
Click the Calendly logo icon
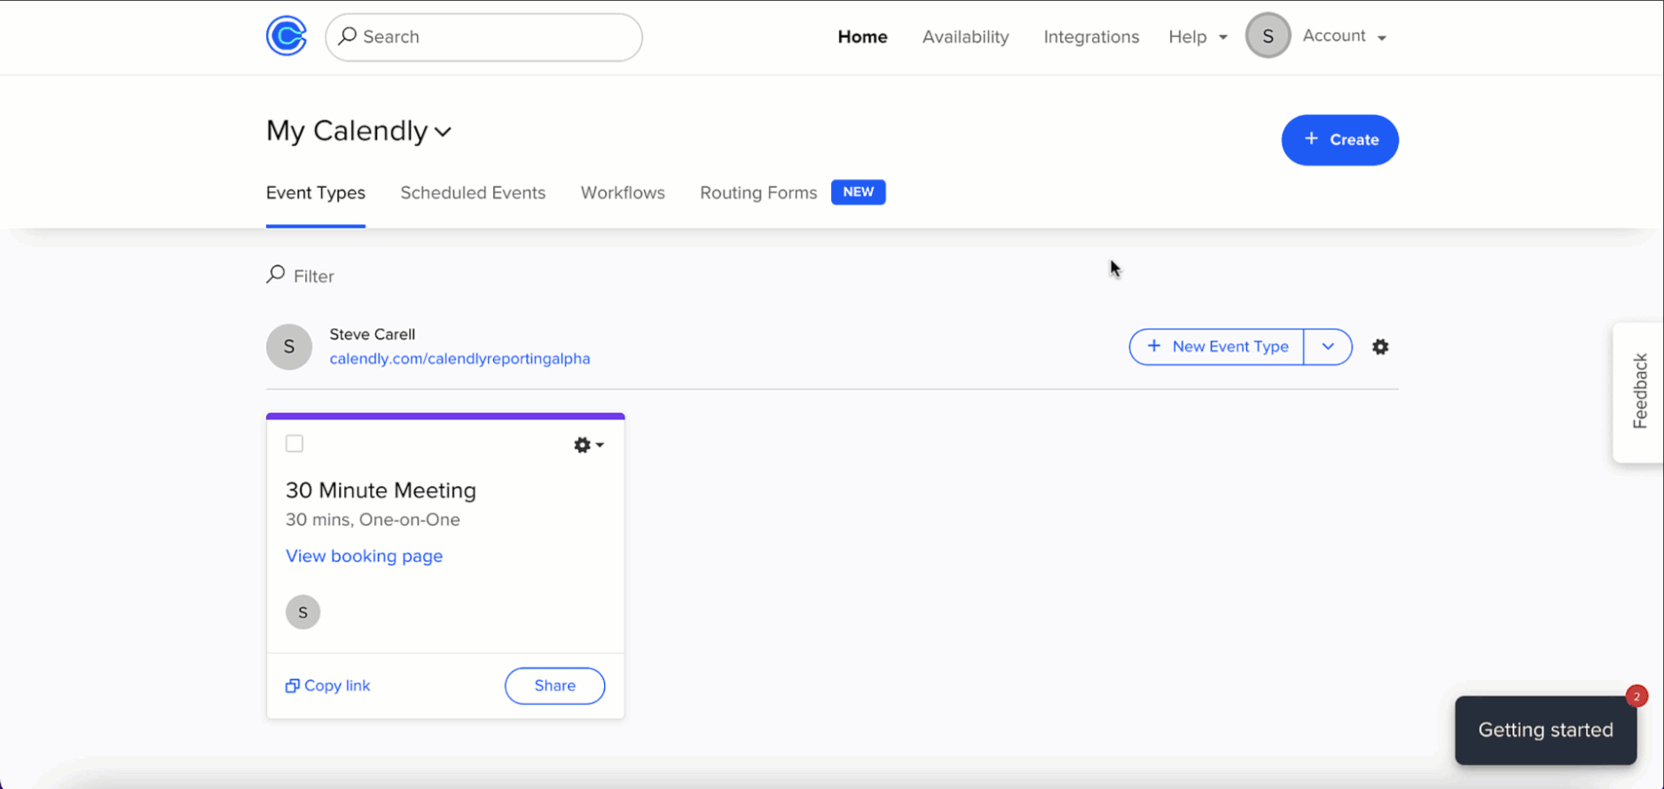286,36
